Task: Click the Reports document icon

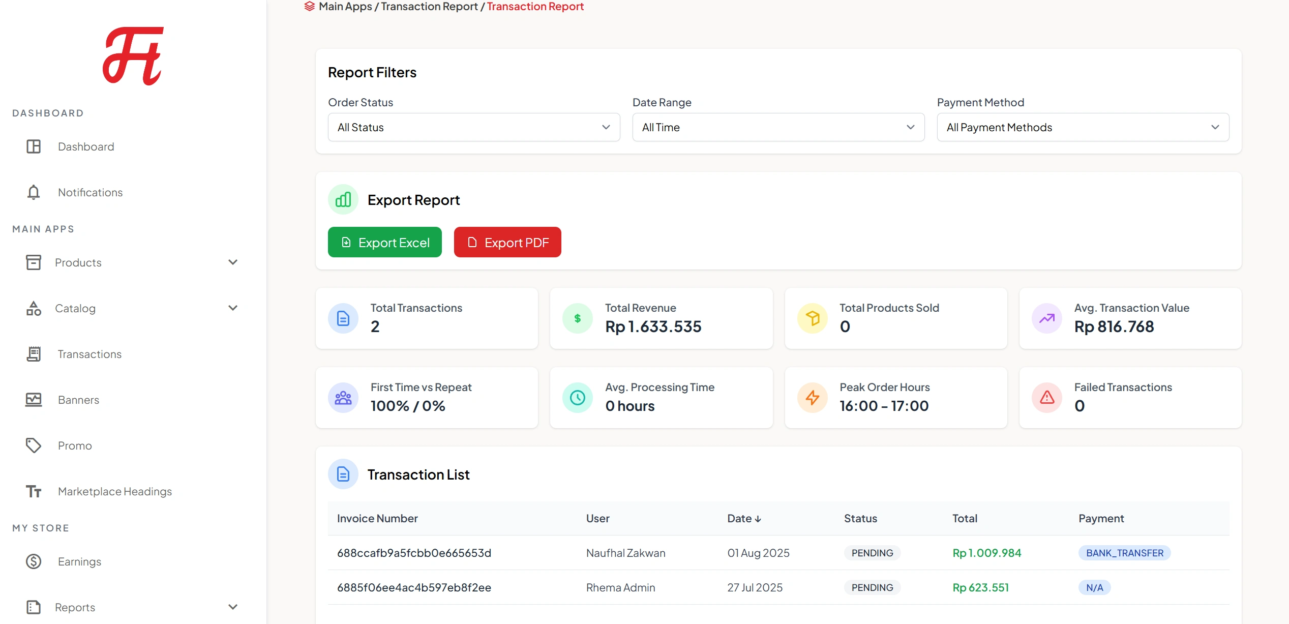Action: click(33, 607)
